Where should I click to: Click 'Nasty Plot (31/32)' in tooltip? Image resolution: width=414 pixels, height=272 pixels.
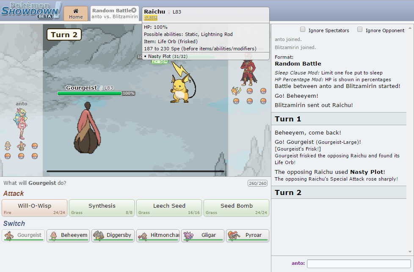point(168,56)
